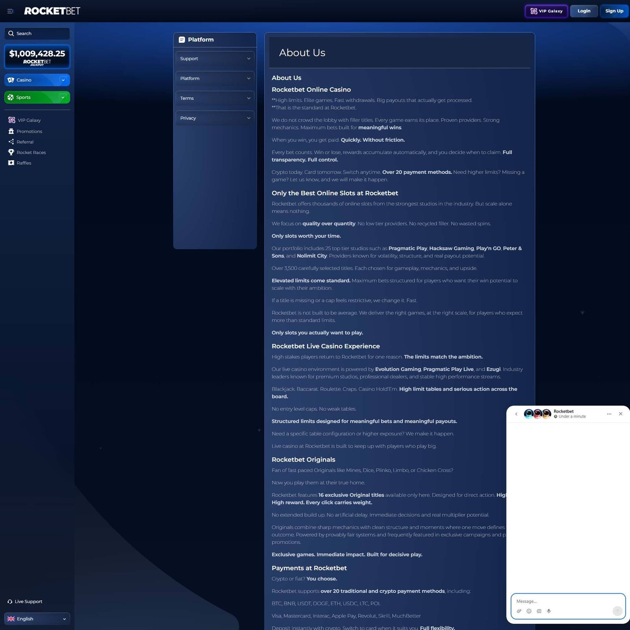
Task: Click the cards icon beside Casino
Action: click(x=11, y=80)
